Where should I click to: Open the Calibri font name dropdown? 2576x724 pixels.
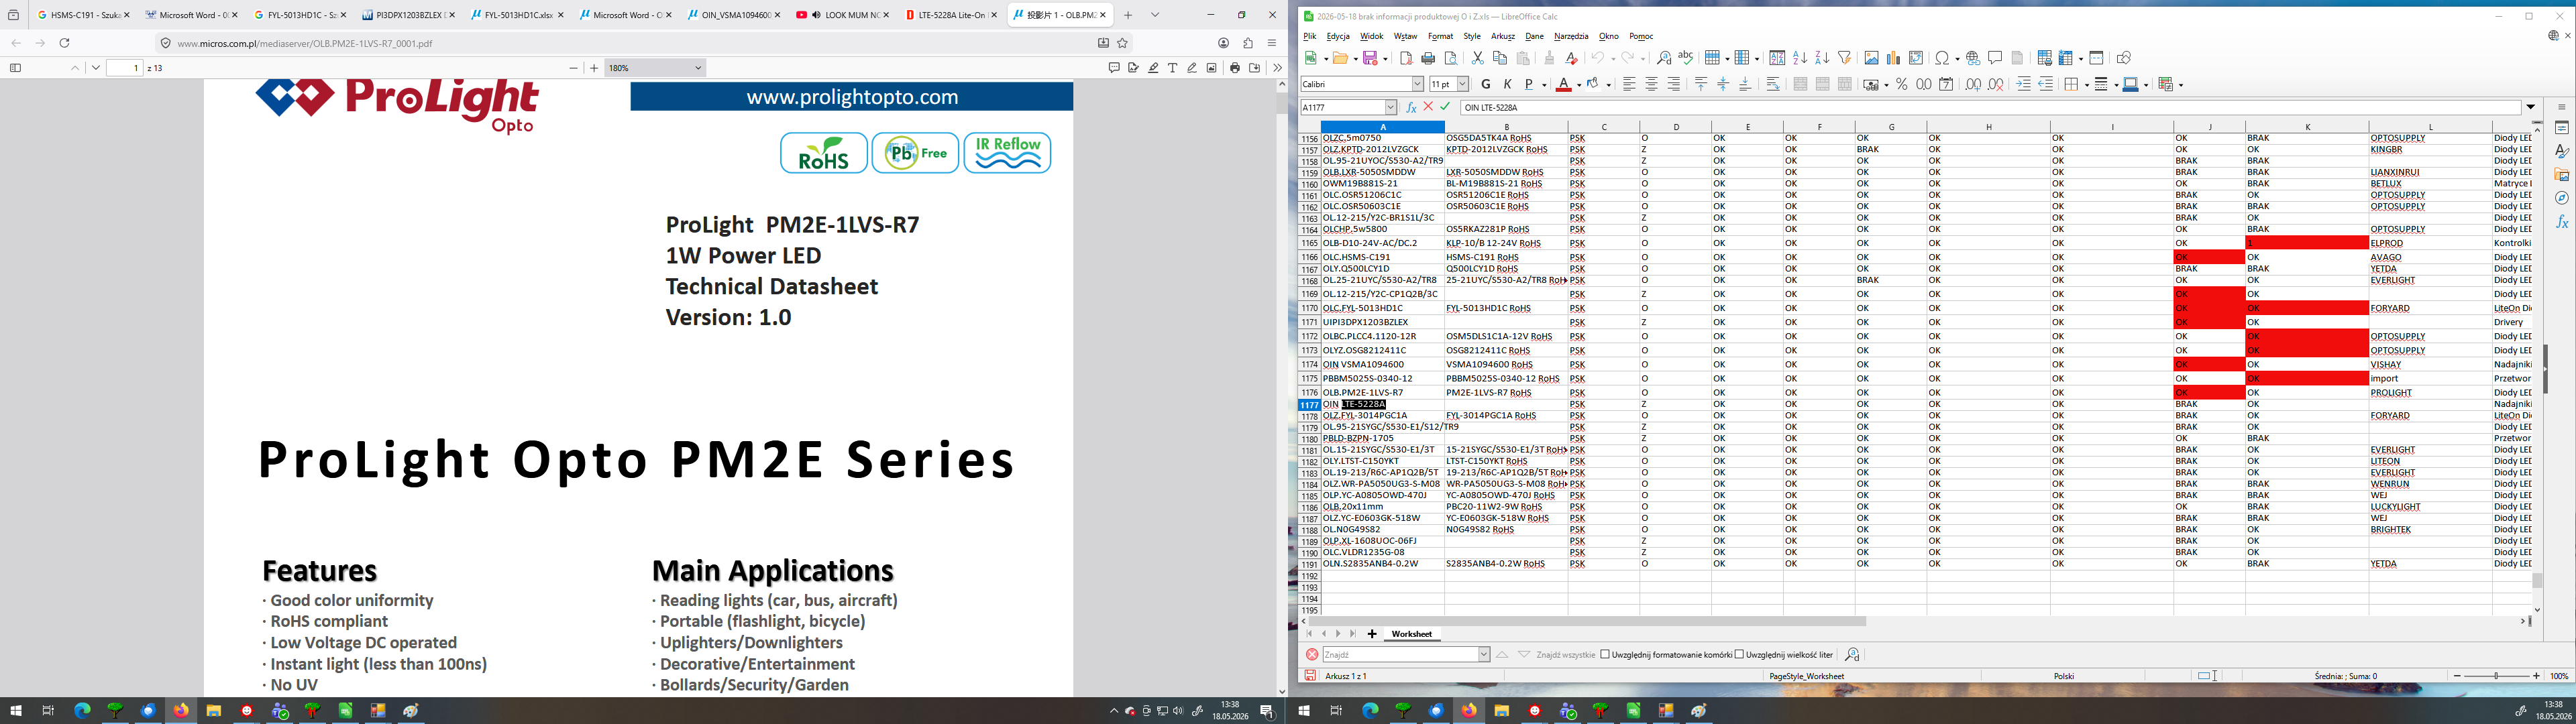pos(1417,85)
